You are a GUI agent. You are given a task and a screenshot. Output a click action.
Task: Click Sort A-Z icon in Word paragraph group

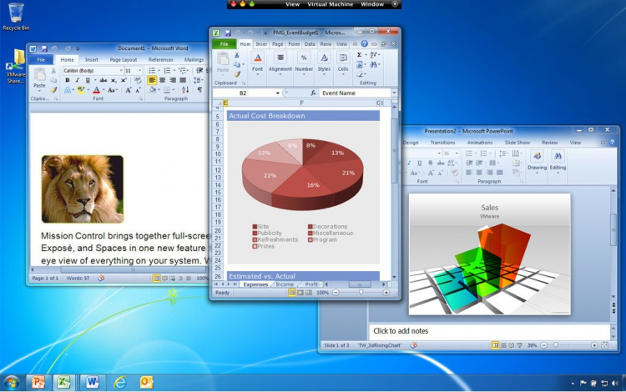(185, 90)
